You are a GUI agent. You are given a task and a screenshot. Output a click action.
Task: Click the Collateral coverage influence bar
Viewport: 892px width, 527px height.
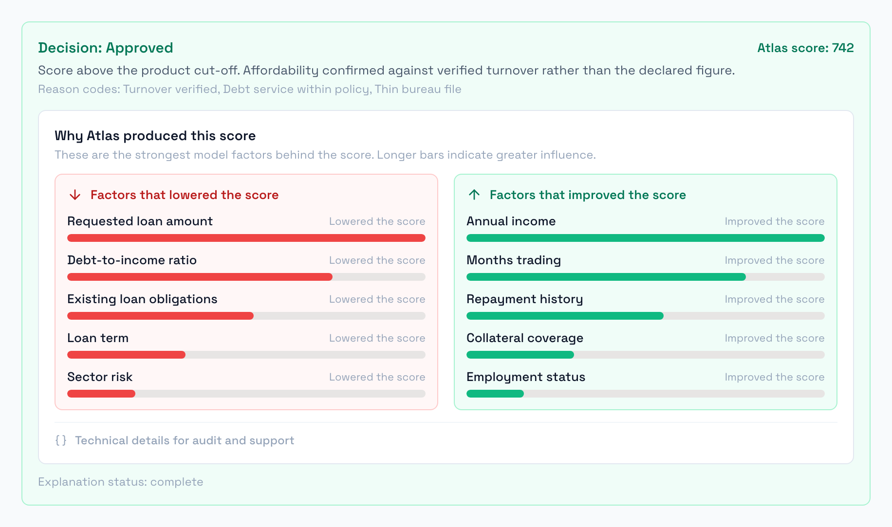[x=646, y=355]
